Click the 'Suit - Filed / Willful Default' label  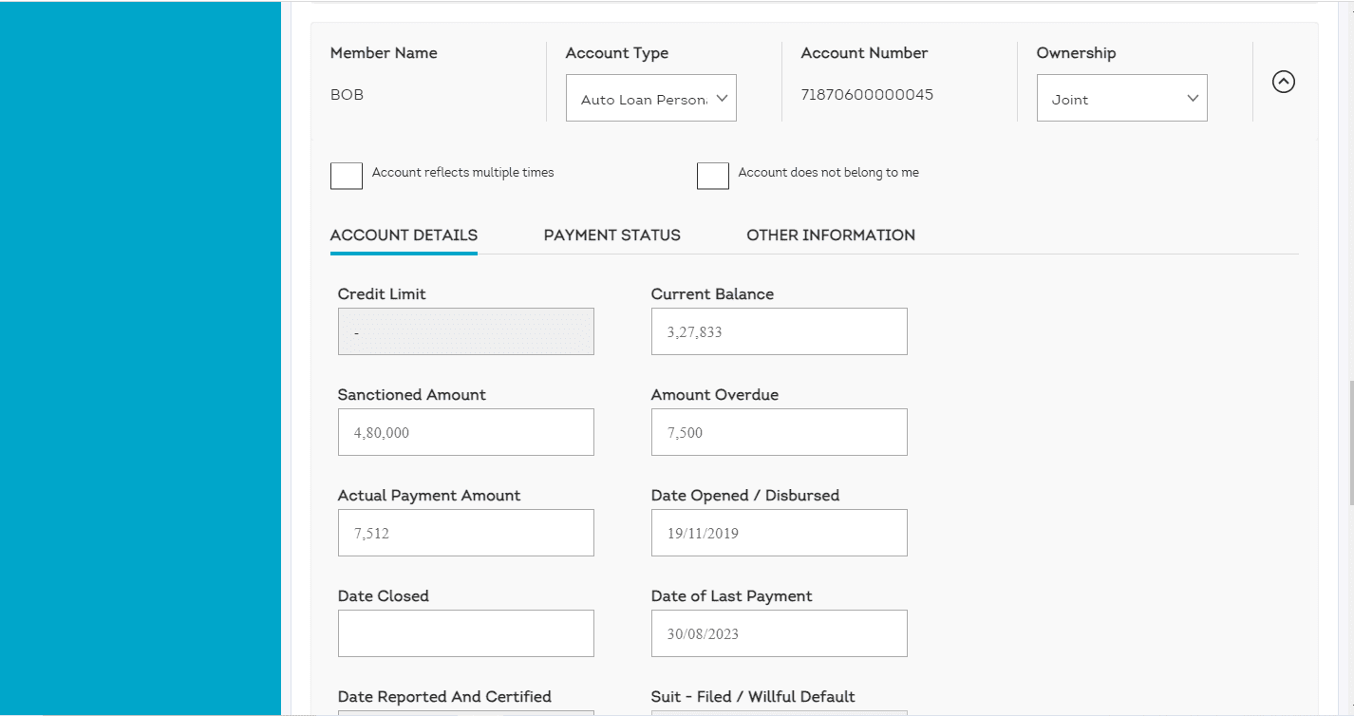[x=753, y=697]
